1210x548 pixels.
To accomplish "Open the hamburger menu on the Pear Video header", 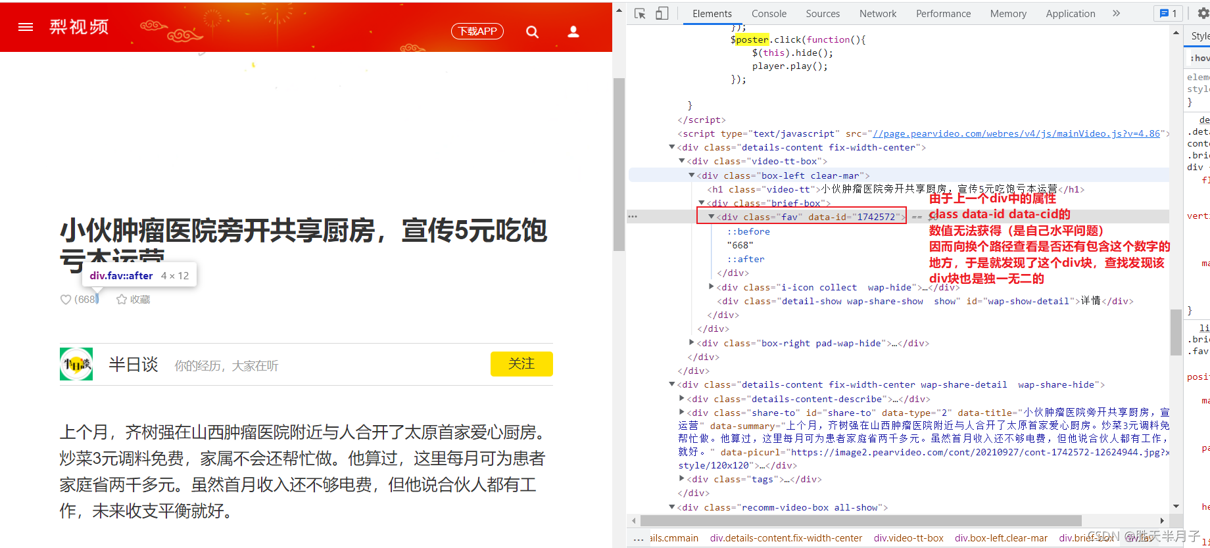I will (26, 27).
